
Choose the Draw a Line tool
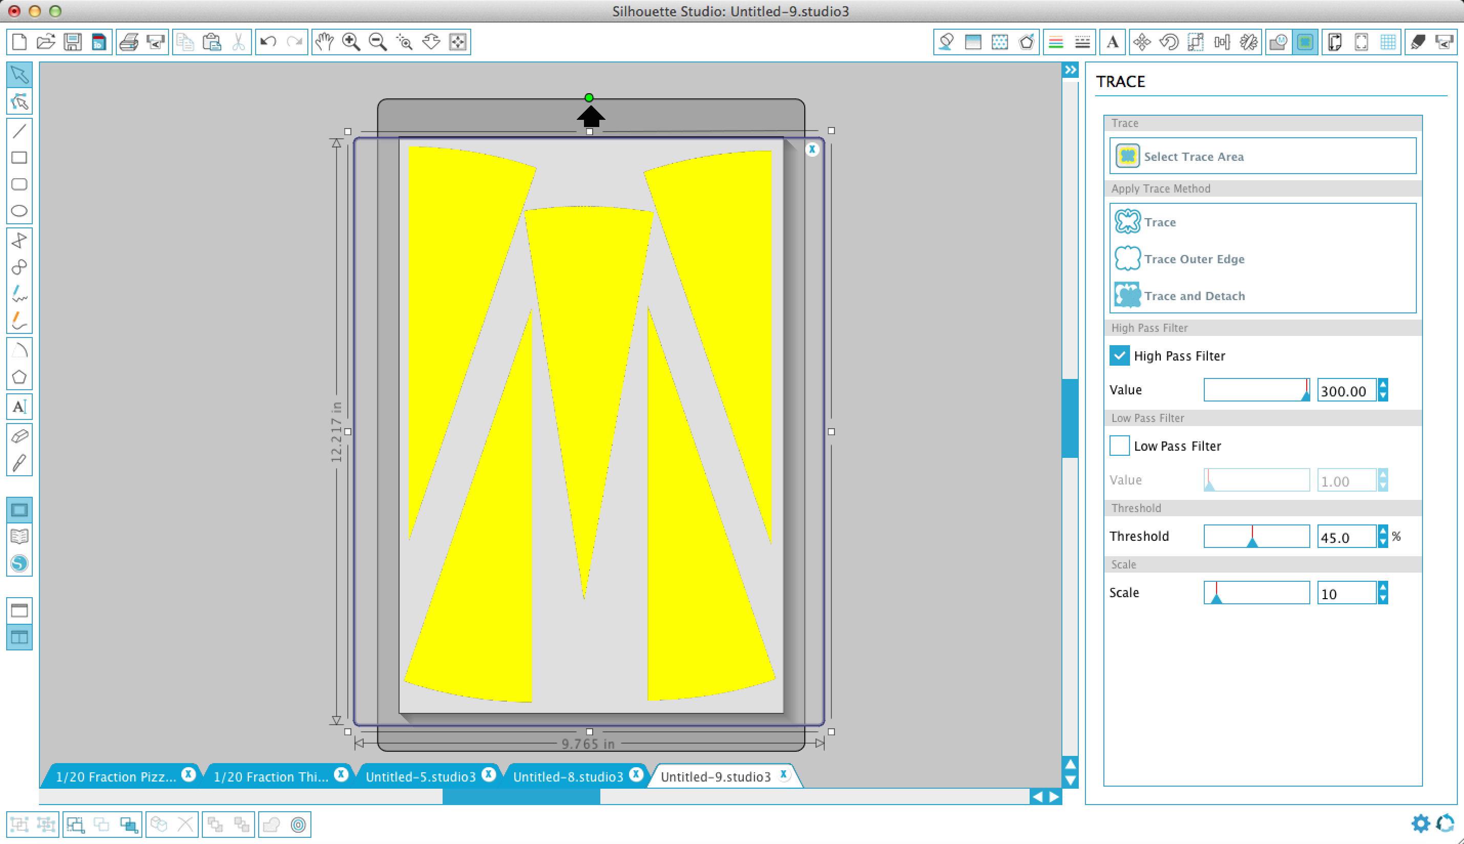(19, 131)
